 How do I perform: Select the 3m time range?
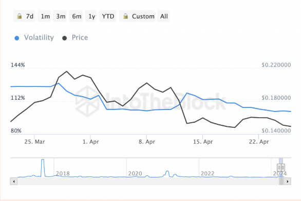coord(60,16)
